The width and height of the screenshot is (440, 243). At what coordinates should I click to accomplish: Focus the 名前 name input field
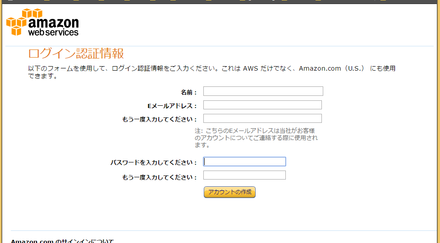263,91
